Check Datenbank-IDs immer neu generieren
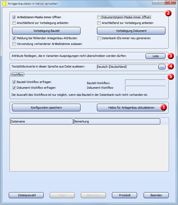The height and width of the screenshot is (205, 178). tap(99, 38)
